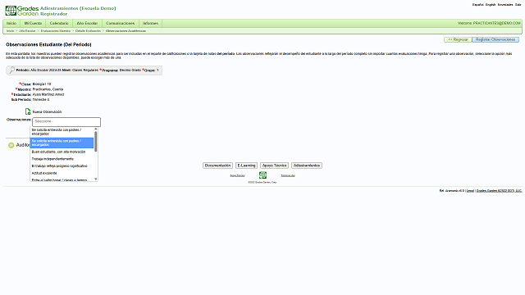The height and width of the screenshot is (295, 525).
Task: Select 'El trabajo refleja progreso significativo' option
Action: coord(62,166)
